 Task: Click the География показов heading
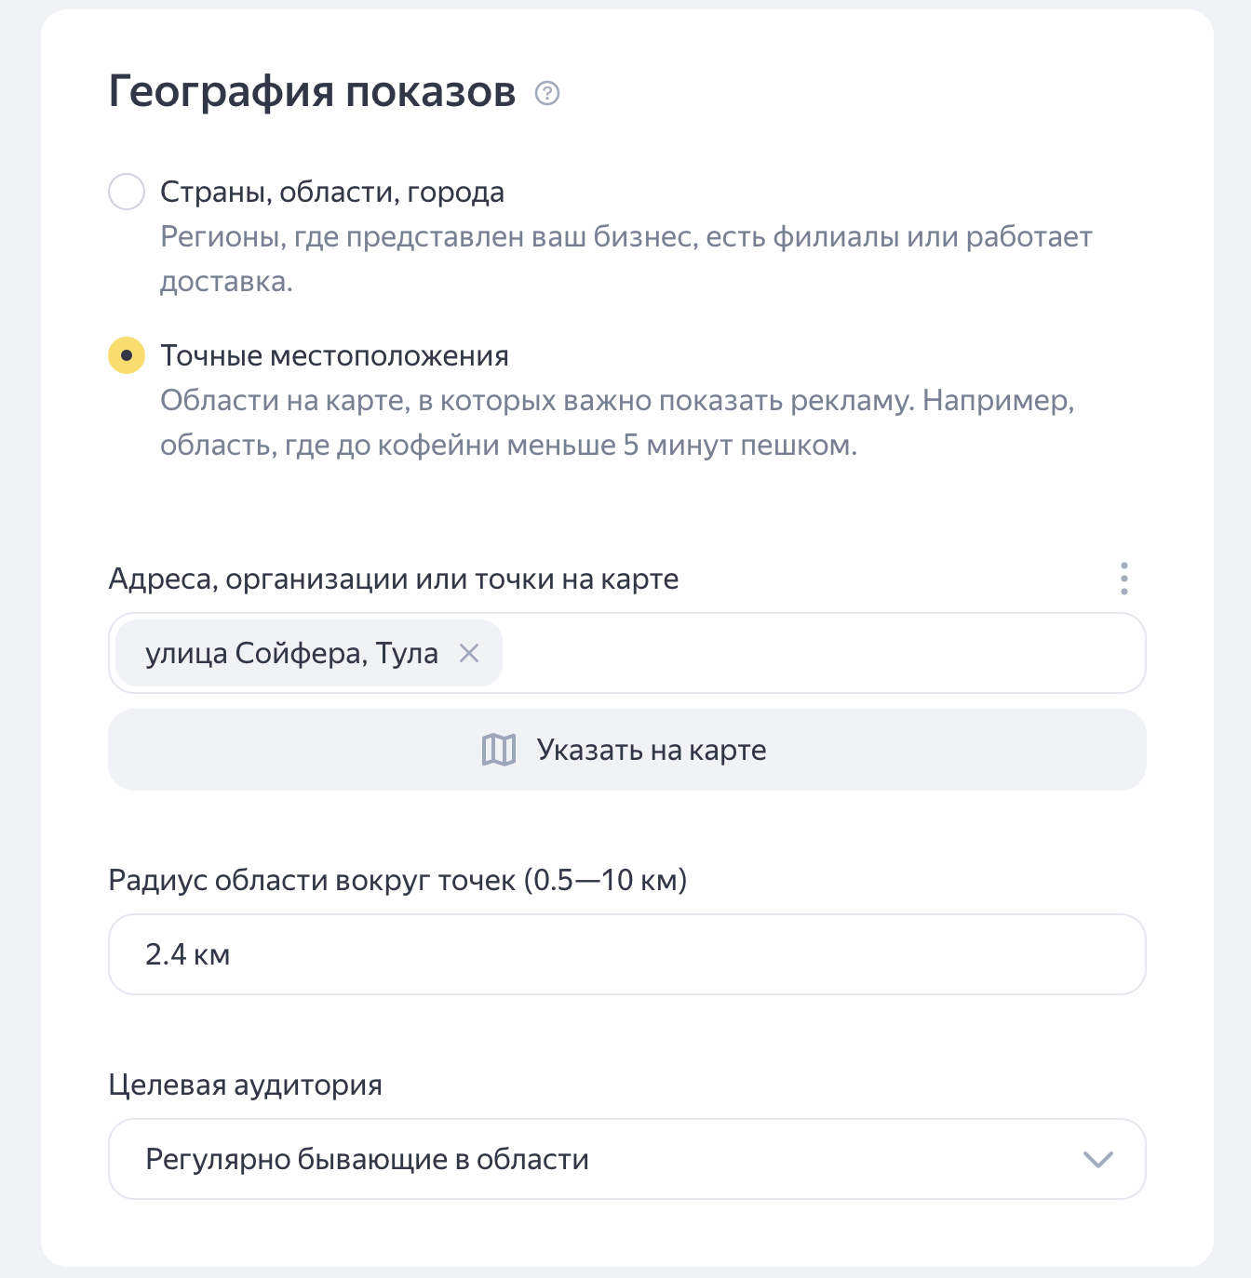click(x=312, y=92)
